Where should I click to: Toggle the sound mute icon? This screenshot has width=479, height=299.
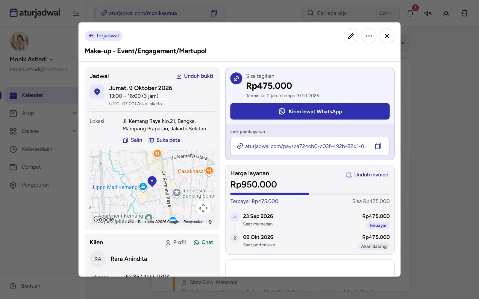[428, 13]
